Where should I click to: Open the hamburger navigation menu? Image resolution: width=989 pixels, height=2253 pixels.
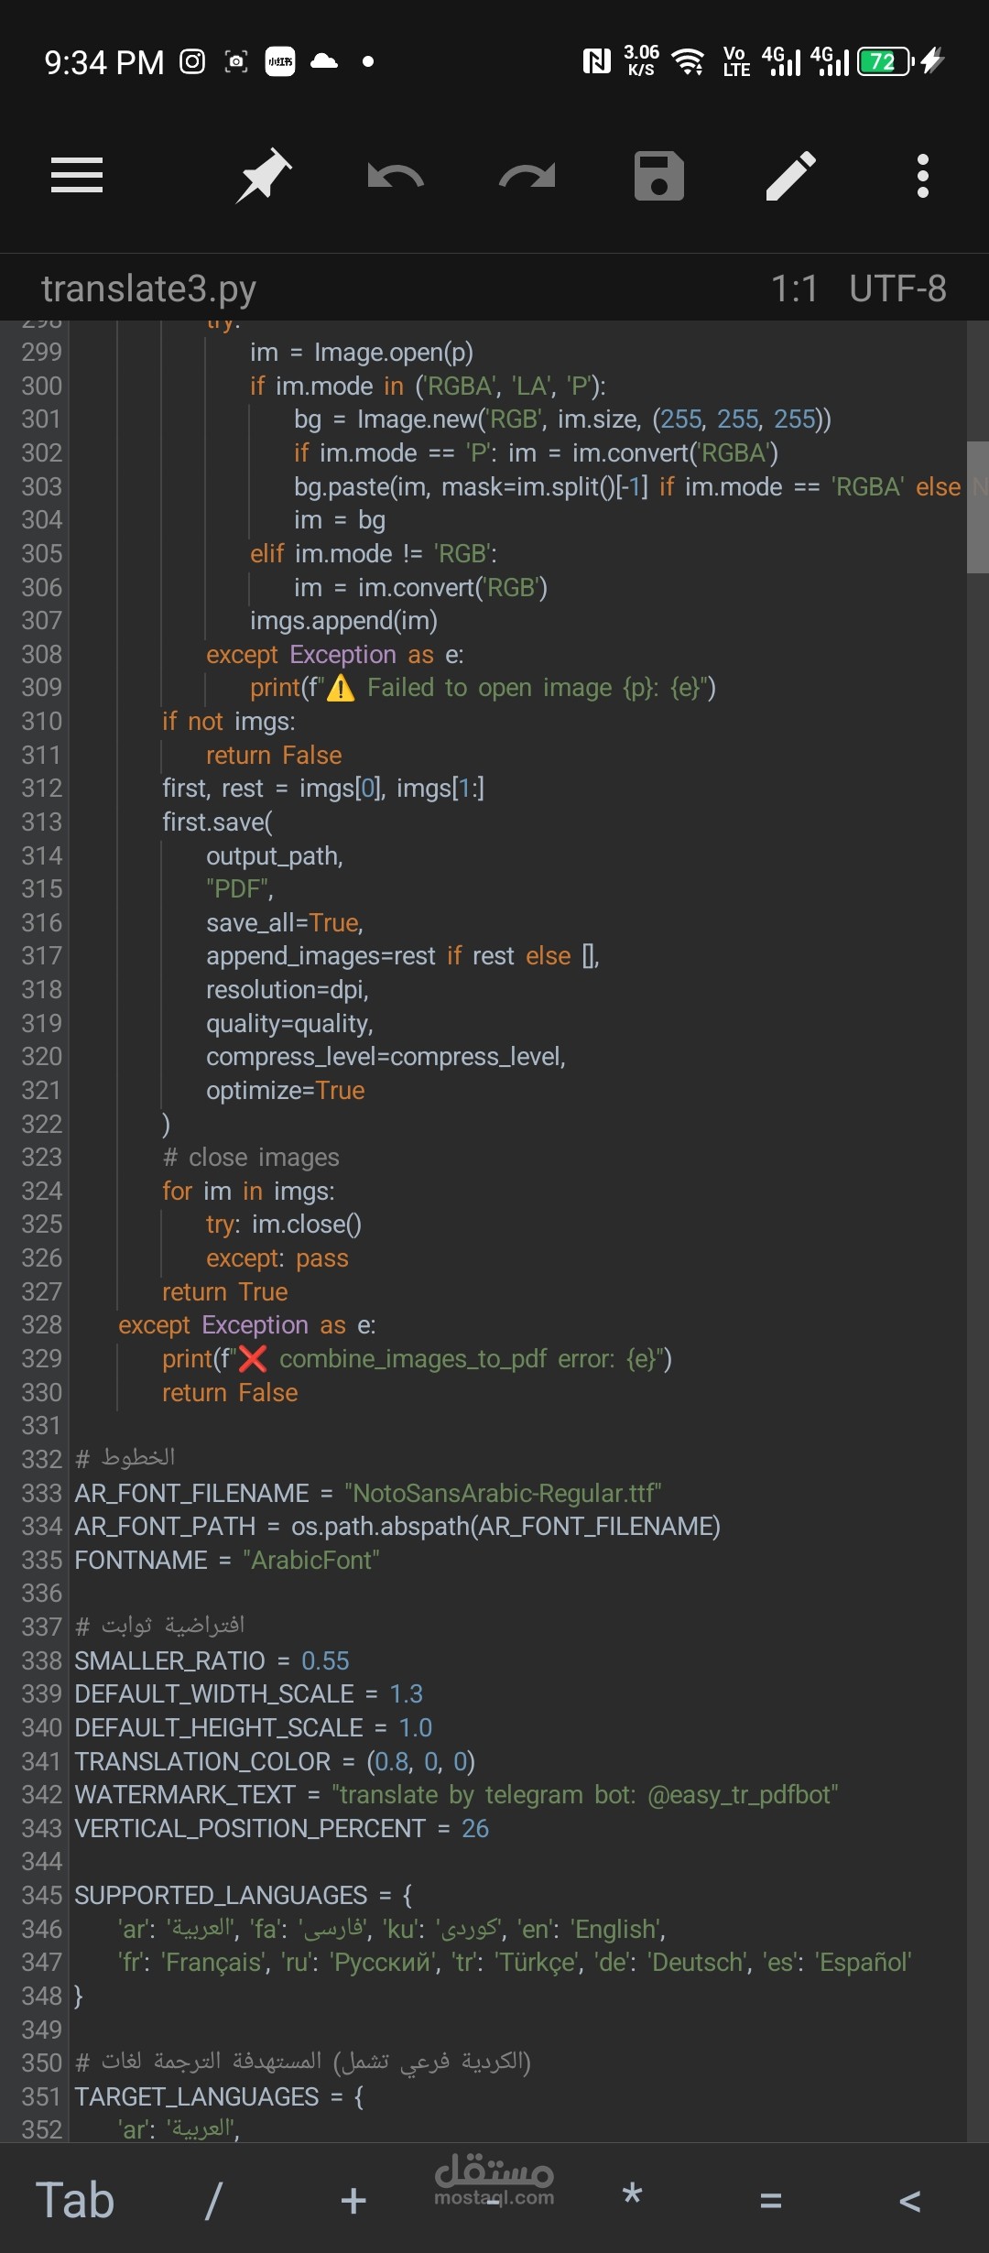coord(77,175)
